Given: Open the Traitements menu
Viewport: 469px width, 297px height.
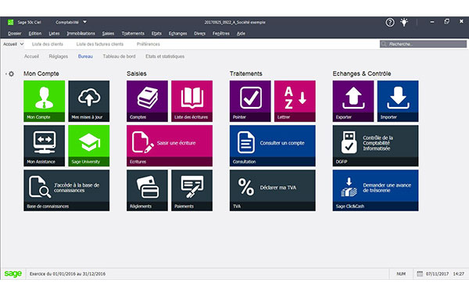Looking at the screenshot, I should click(x=133, y=34).
